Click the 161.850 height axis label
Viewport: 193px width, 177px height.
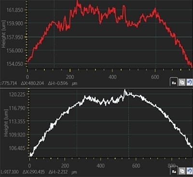(x=14, y=10)
